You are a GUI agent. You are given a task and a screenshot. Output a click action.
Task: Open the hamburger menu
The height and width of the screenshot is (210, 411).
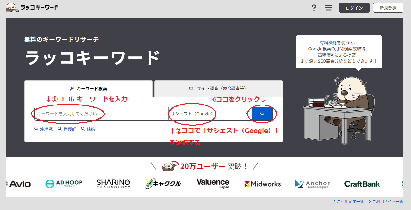(328, 7)
